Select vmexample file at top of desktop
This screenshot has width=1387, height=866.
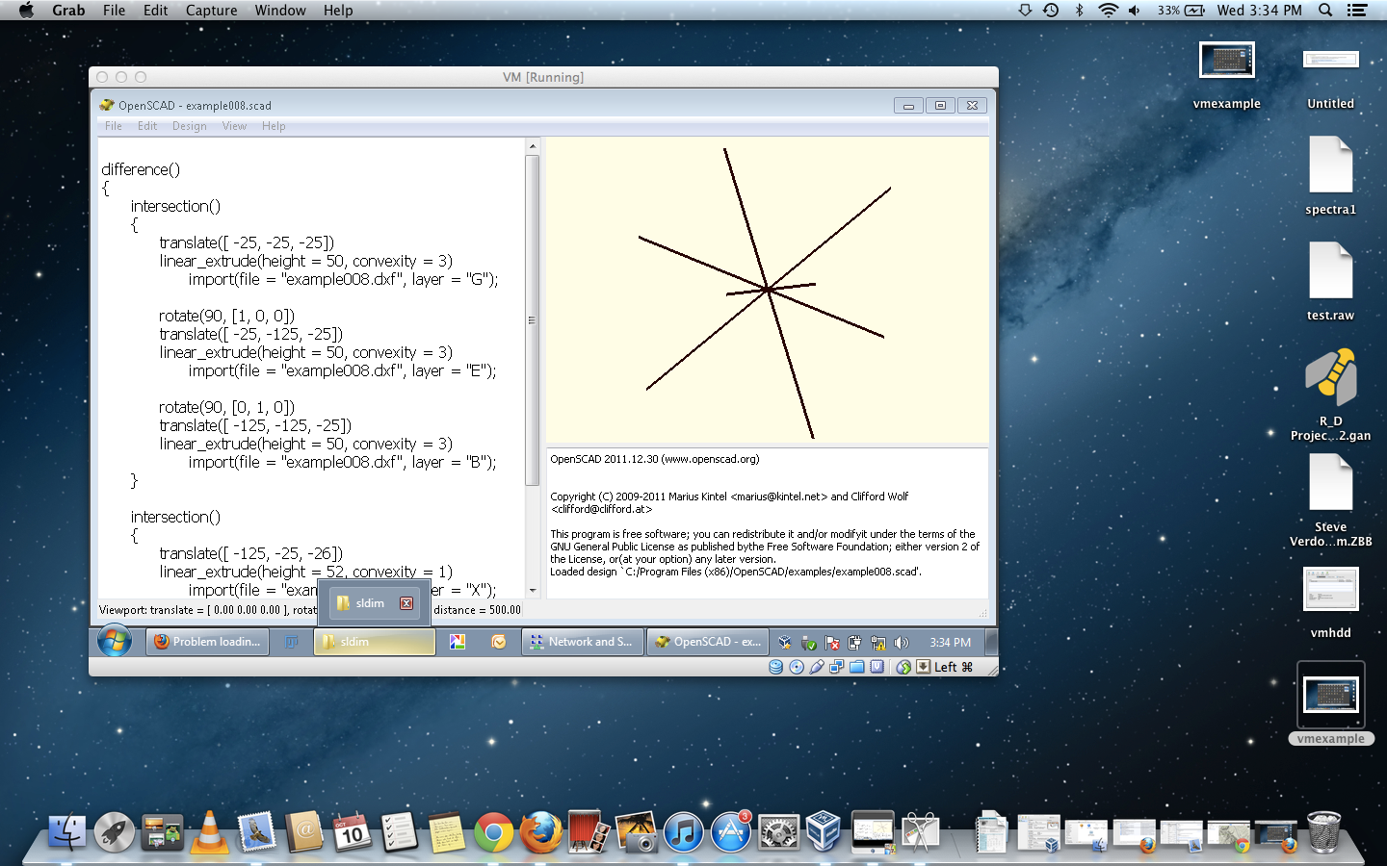1226,75
